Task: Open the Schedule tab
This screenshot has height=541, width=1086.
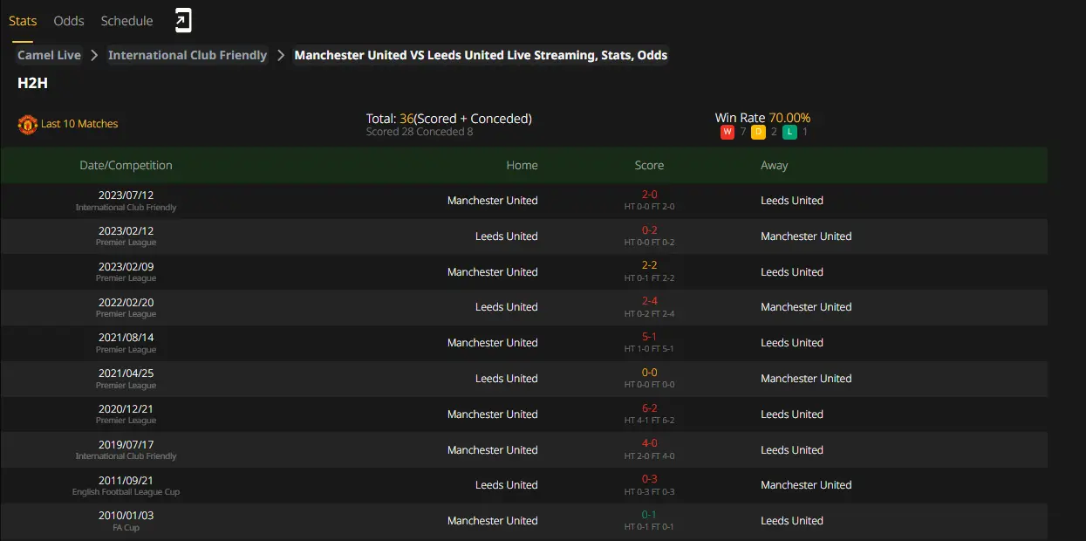Action: pos(126,21)
